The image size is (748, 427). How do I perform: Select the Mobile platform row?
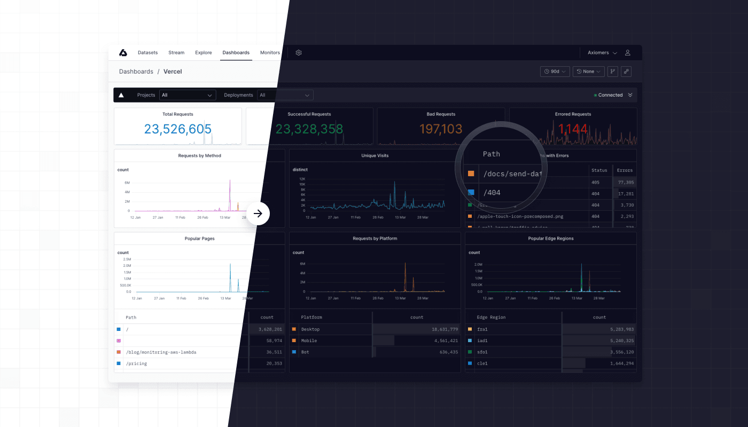375,341
